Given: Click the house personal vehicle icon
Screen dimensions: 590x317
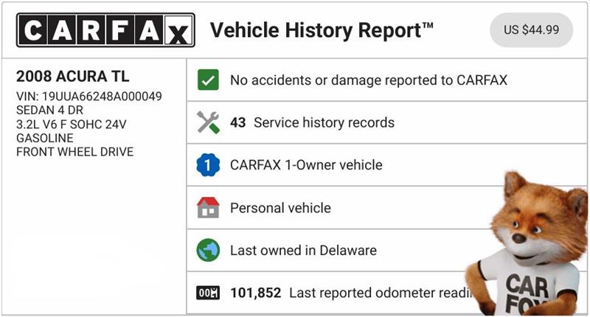Looking at the screenshot, I should pyautogui.click(x=209, y=208).
